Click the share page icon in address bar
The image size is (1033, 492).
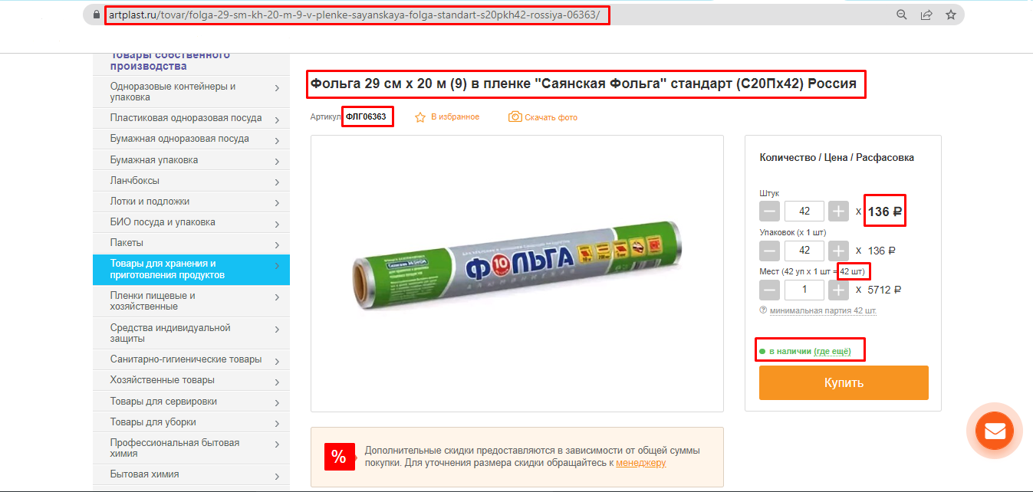tap(926, 15)
